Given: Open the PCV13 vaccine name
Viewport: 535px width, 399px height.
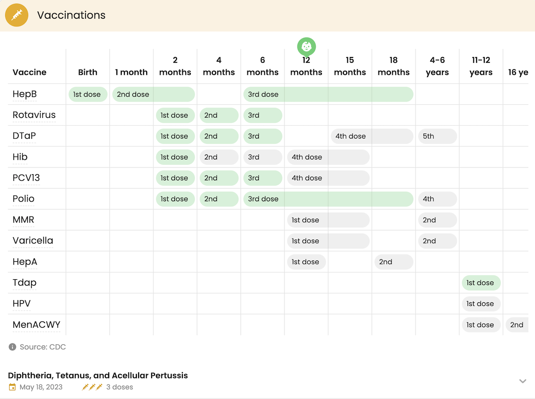Looking at the screenshot, I should click(26, 178).
